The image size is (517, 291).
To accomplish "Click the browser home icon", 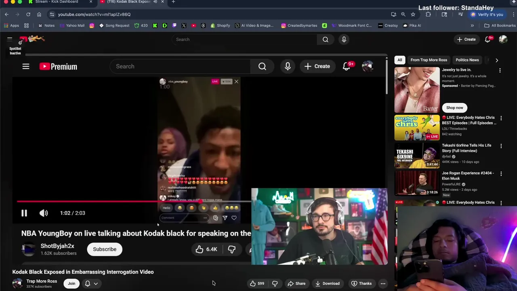I will coord(39,15).
